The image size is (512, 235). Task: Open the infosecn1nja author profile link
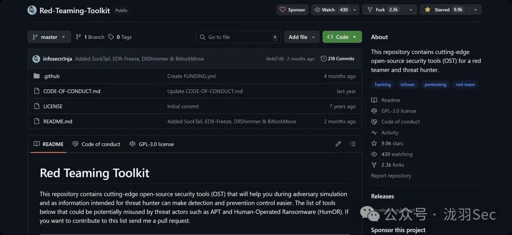[57, 59]
